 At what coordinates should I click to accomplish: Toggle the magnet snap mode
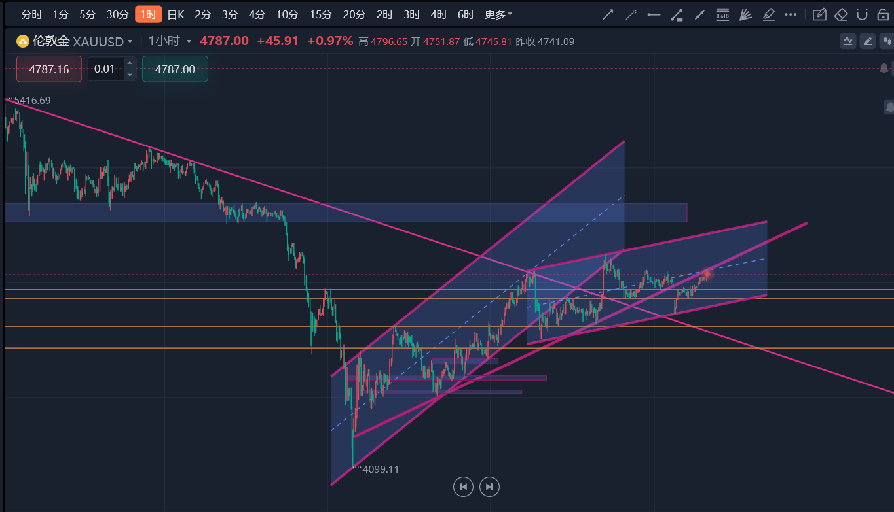tap(863, 14)
